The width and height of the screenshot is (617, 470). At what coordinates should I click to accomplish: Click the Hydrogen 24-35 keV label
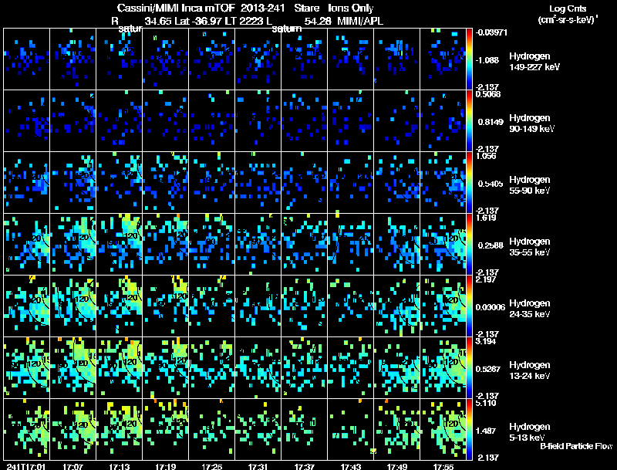click(x=530, y=309)
